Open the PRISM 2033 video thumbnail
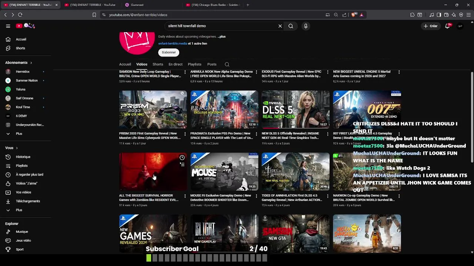 point(153,110)
